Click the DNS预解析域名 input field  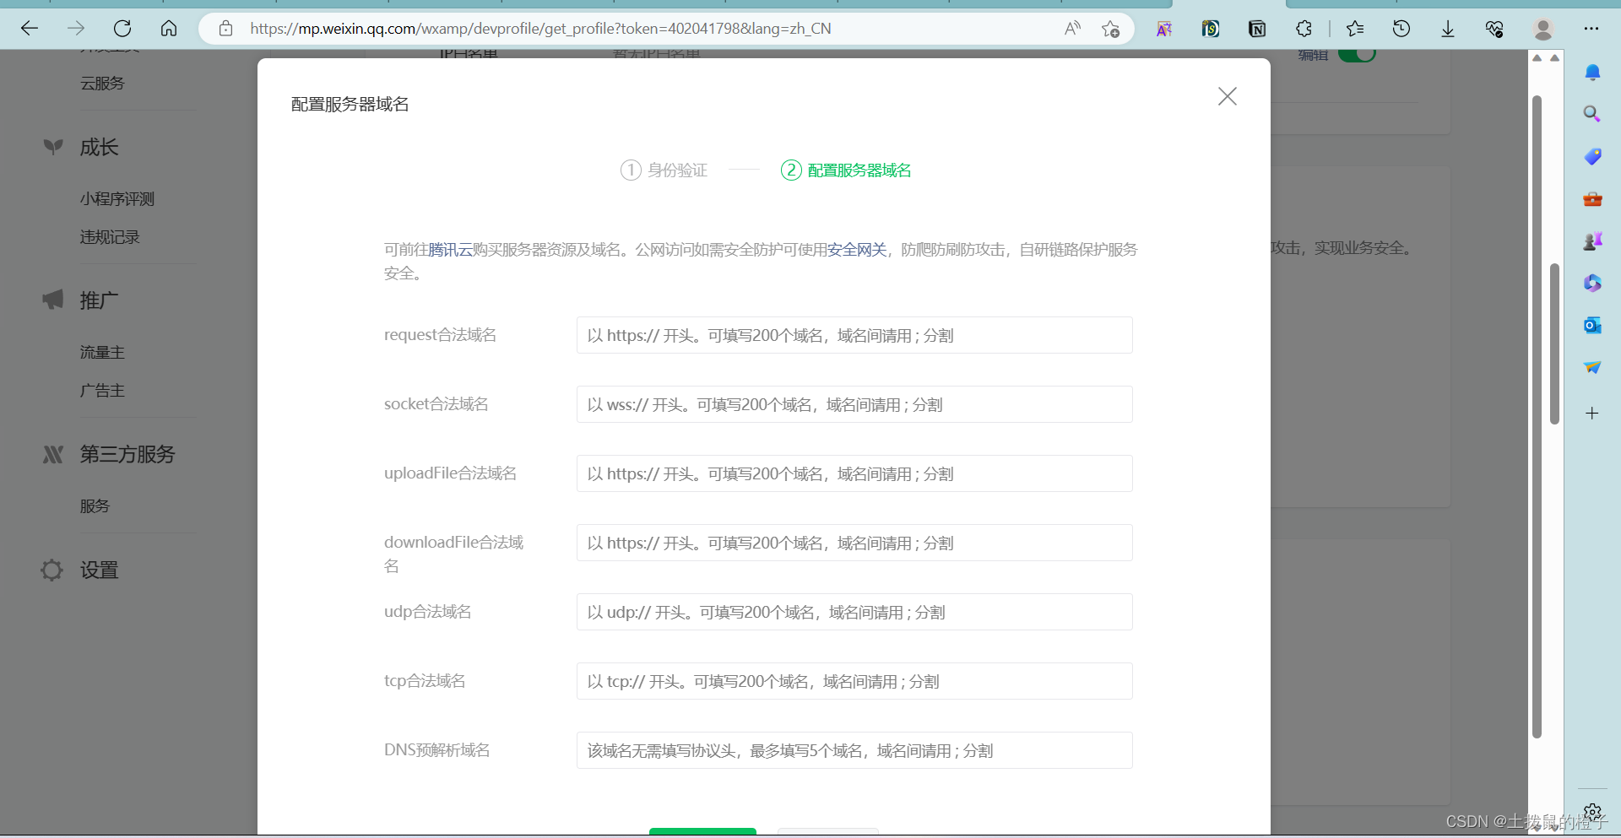854,750
